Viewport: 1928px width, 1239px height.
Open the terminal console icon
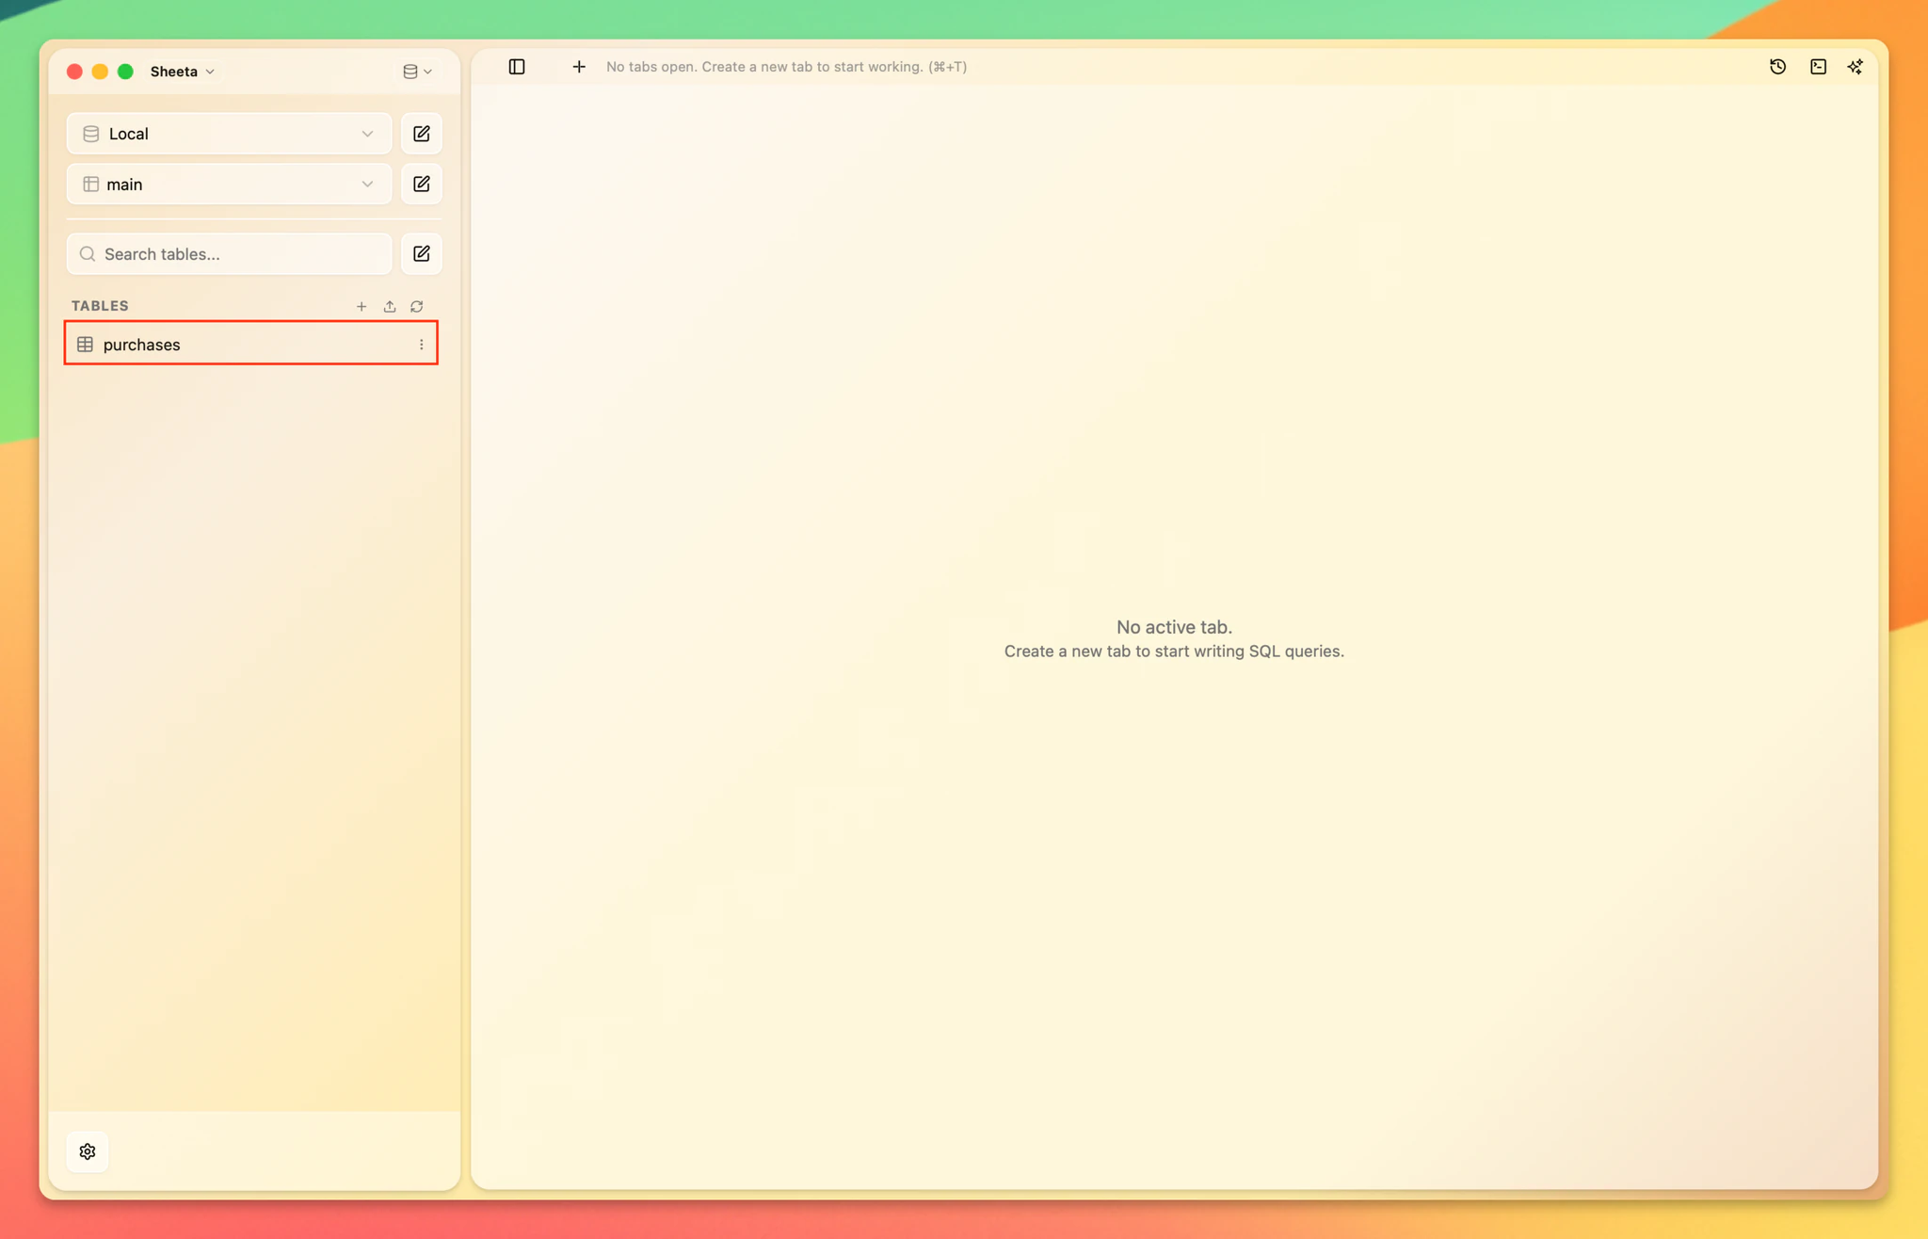pos(1818,67)
